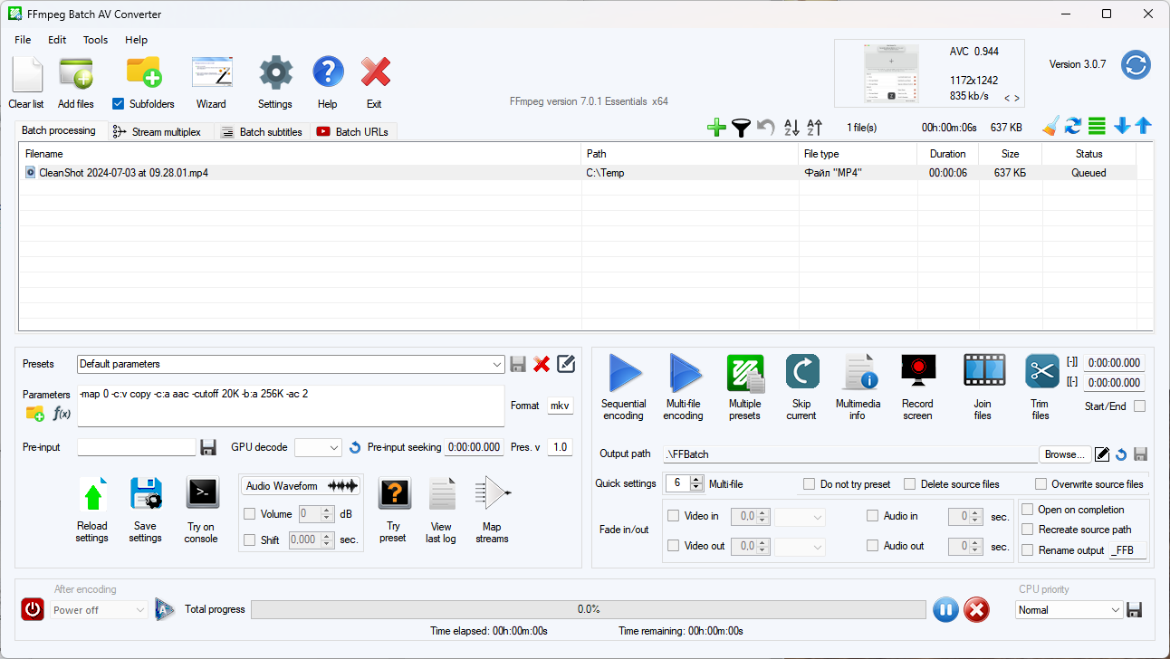The height and width of the screenshot is (659, 1170).
Task: Move selected file down with blue arrow
Action: (x=1122, y=126)
